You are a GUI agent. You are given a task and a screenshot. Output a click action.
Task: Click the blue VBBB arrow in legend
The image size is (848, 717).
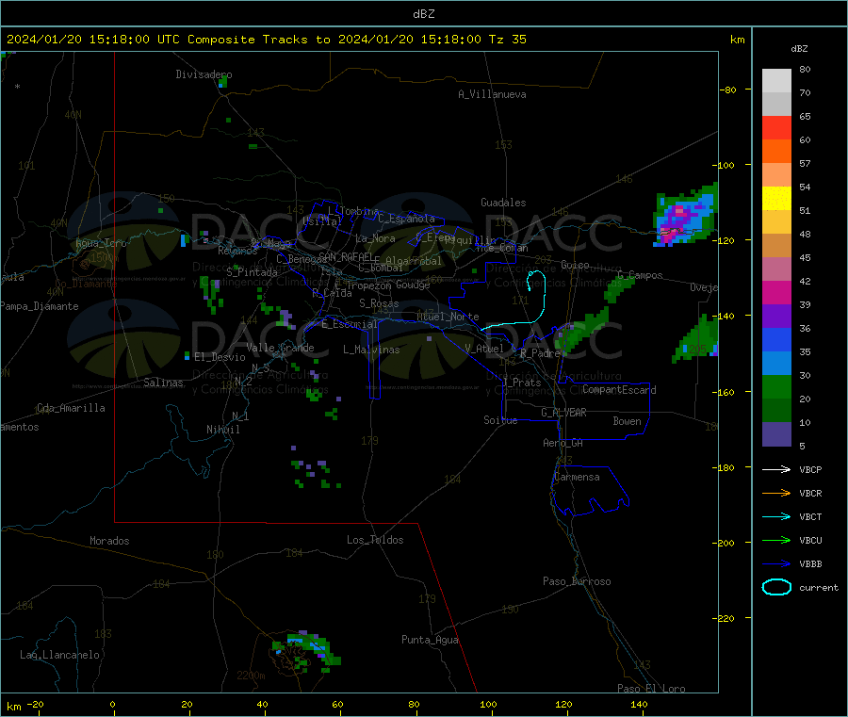(x=776, y=563)
